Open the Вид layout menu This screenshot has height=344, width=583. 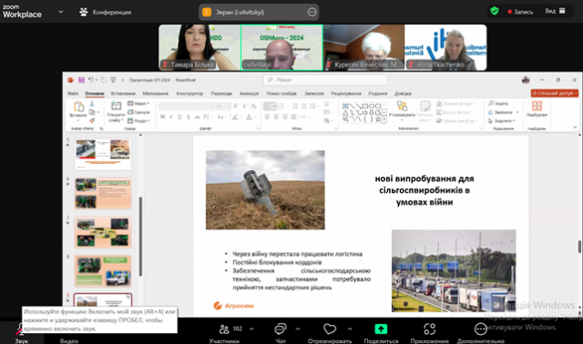tap(555, 11)
